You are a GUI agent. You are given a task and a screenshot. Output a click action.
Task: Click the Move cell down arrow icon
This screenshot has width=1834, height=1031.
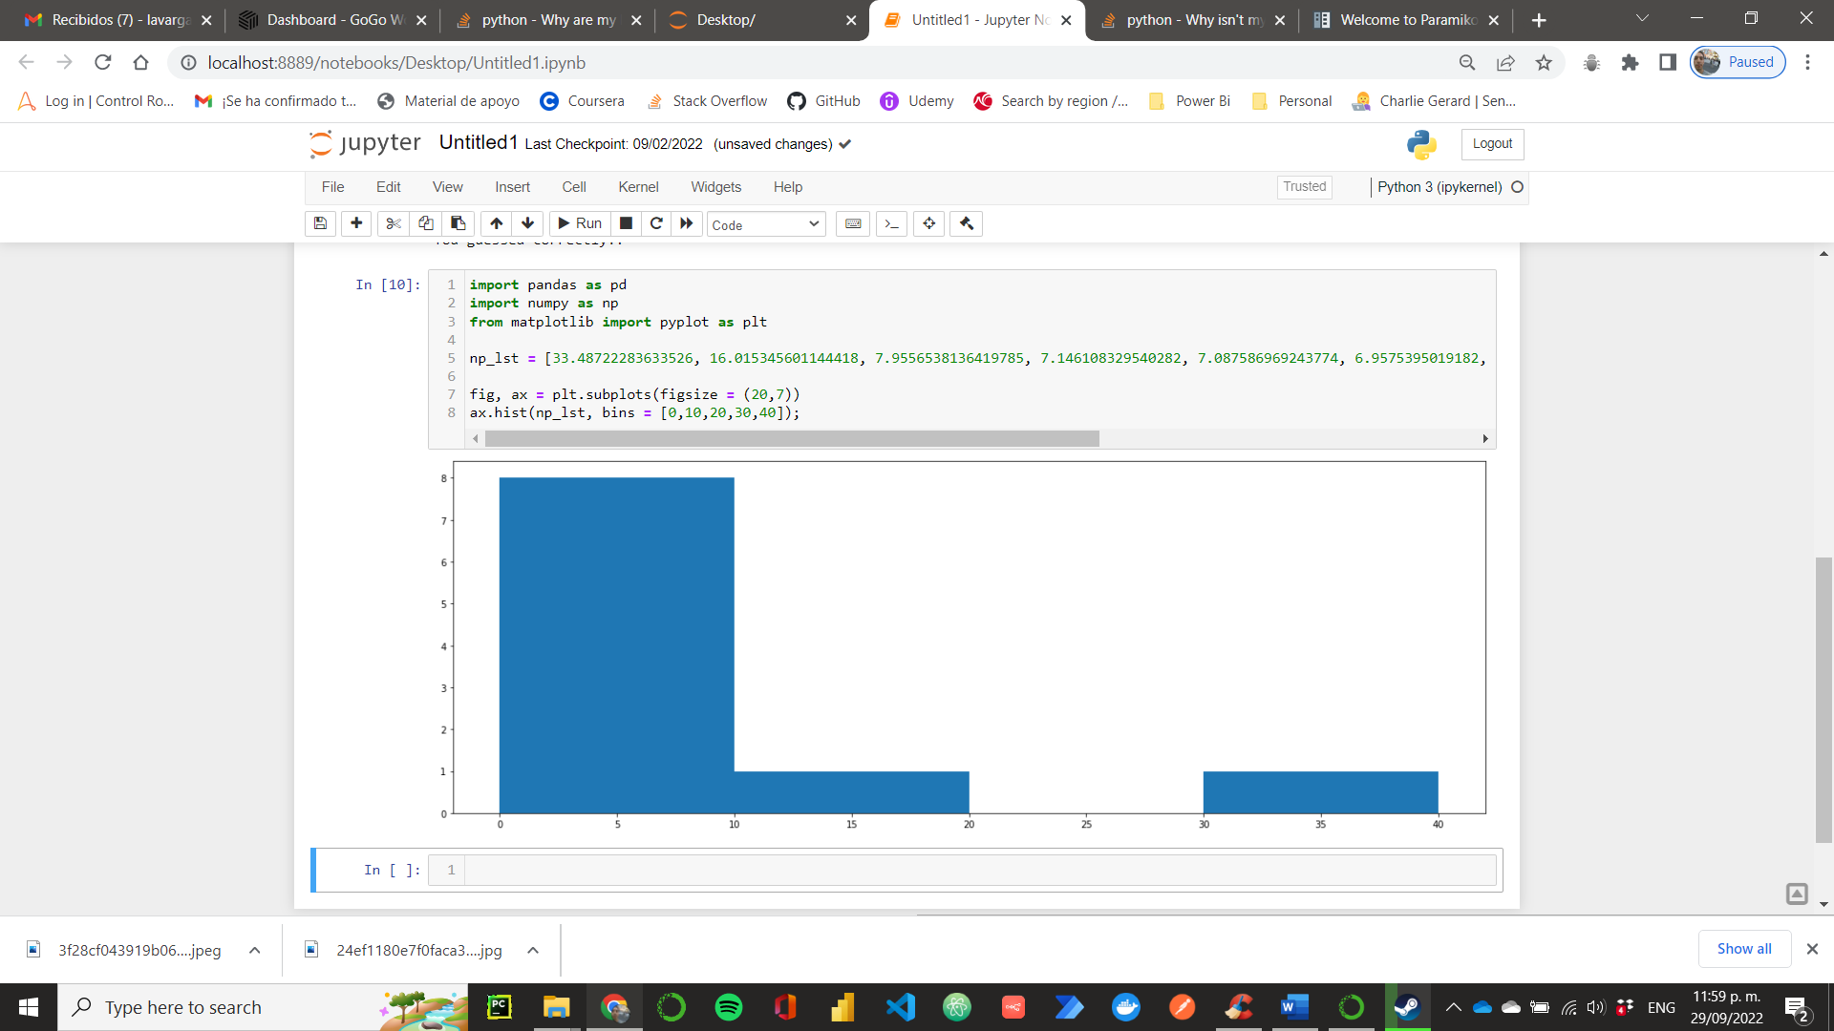tap(528, 222)
